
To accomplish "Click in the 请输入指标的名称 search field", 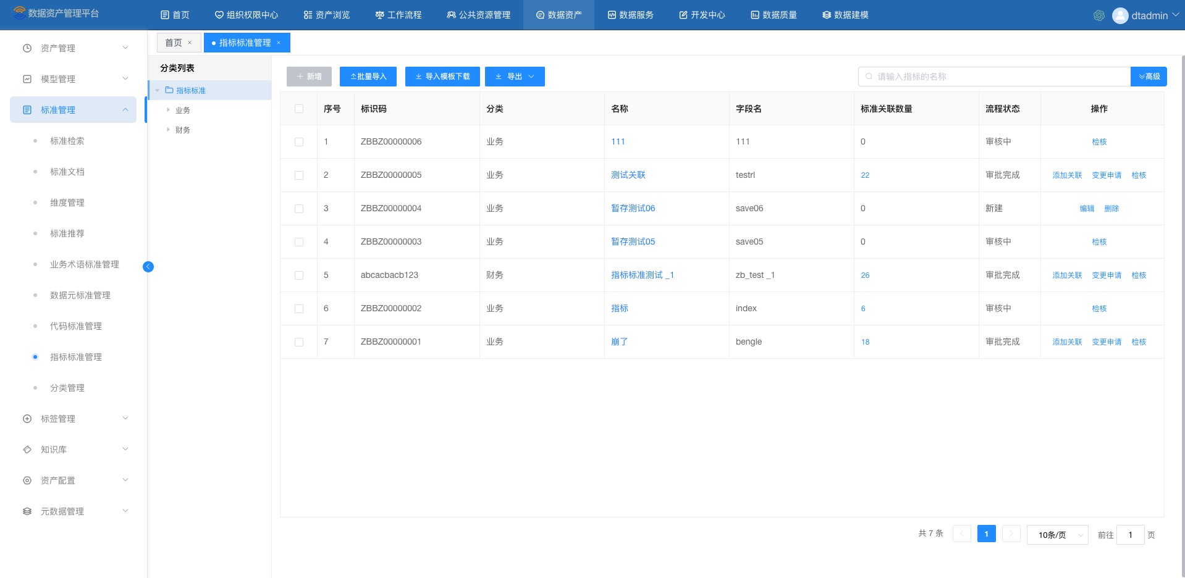I will click(994, 77).
